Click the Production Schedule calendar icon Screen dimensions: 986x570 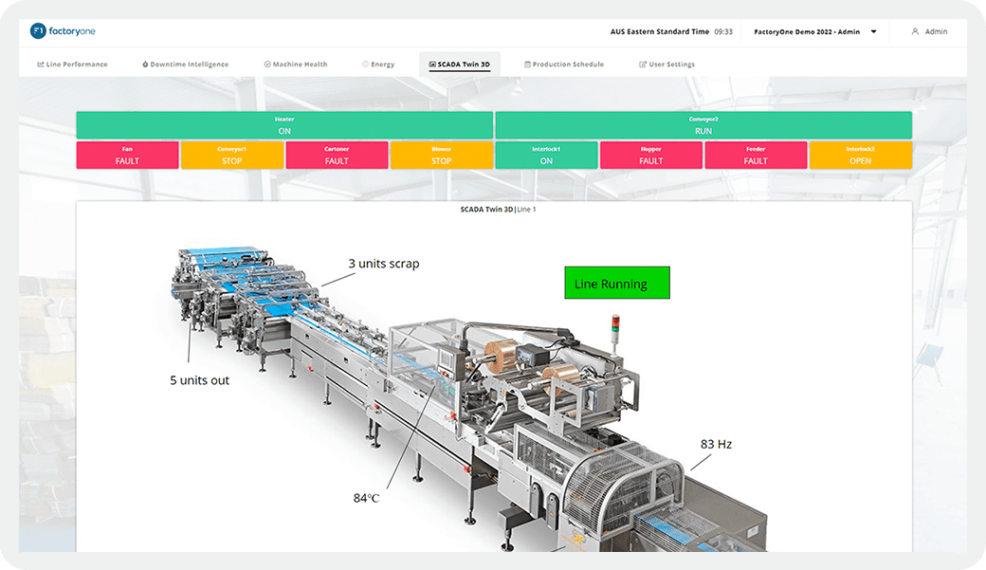[x=527, y=64]
